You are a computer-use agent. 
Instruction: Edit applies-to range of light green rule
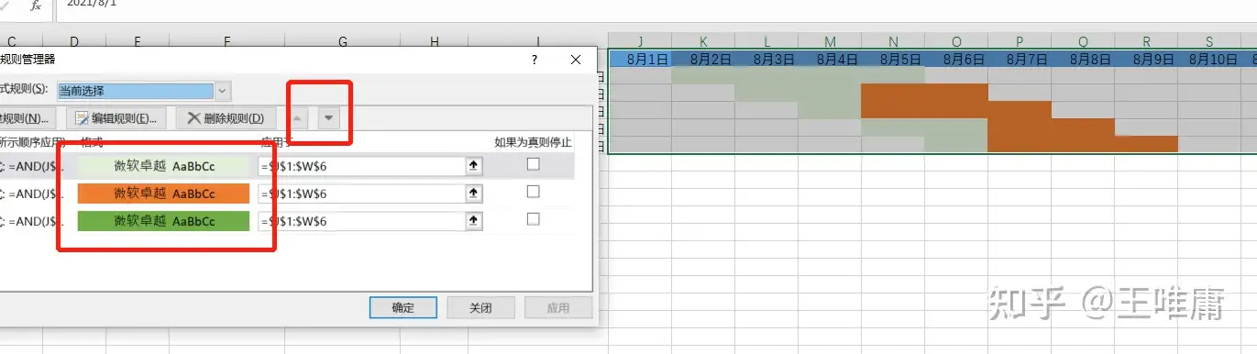362,166
